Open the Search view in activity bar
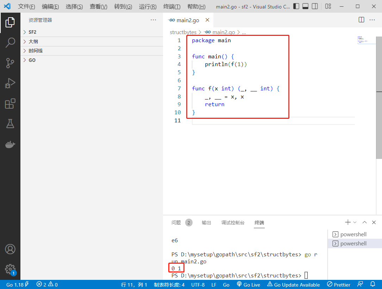Image resolution: width=382 pixels, height=289 pixels. (x=10, y=42)
